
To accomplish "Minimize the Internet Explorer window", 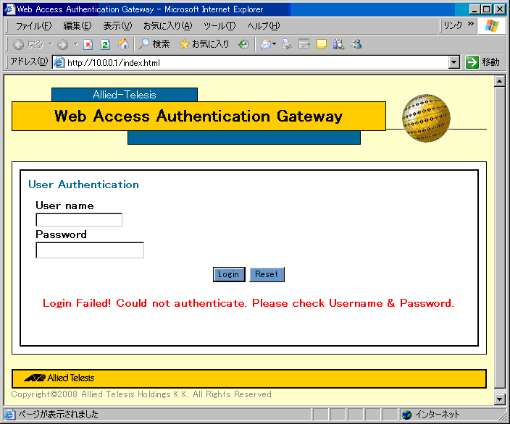I will click(475, 9).
